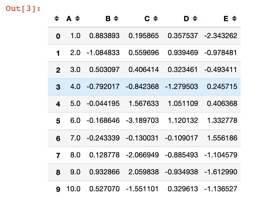Click cell -0.842368

[142, 87]
